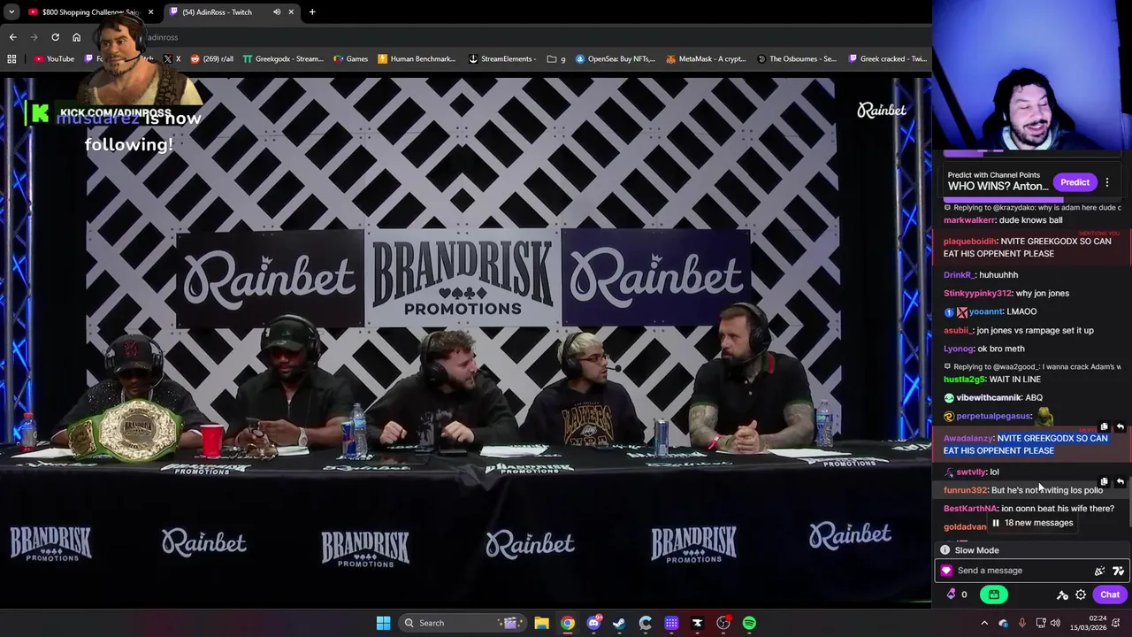Reply to Awadalanzy's highlighted message
The height and width of the screenshot is (637, 1132).
point(1120,427)
